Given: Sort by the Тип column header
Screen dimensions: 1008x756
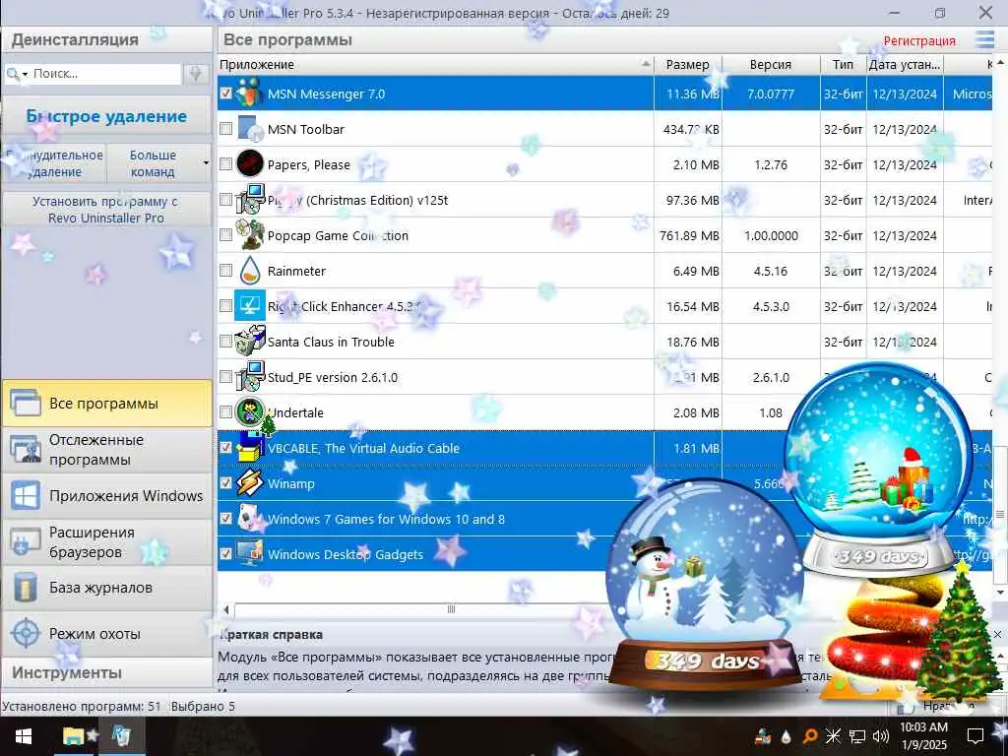Looking at the screenshot, I should pyautogui.click(x=843, y=64).
